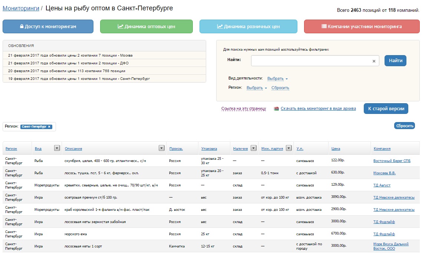Open the Наличие column filter dropdown

click(x=253, y=148)
